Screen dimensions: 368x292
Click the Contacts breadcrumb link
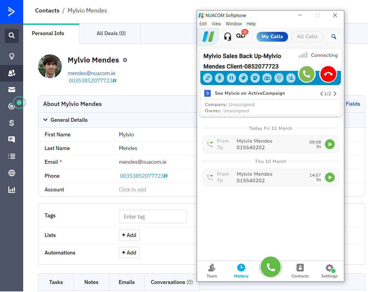[x=47, y=10]
